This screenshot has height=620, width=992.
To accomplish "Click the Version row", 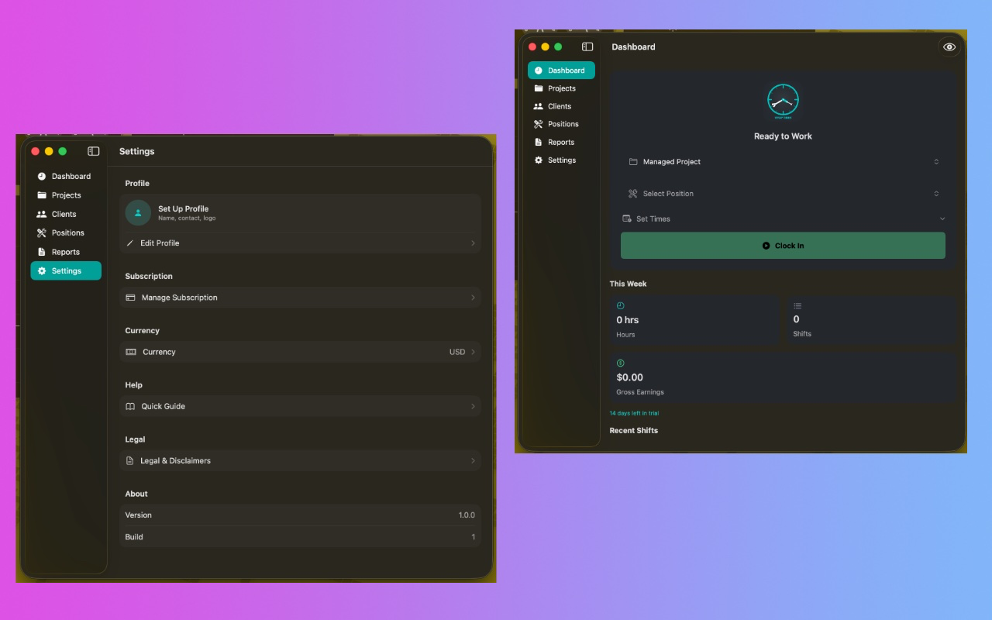I will [300, 515].
